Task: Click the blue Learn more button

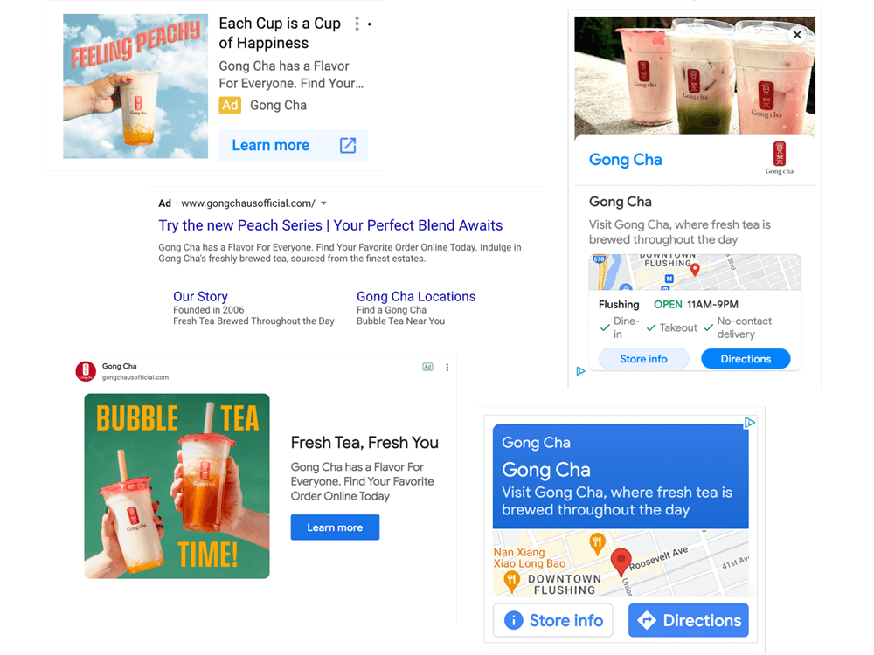Action: click(335, 527)
